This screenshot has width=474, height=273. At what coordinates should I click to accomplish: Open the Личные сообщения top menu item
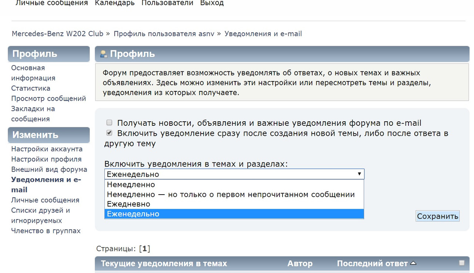(x=51, y=3)
